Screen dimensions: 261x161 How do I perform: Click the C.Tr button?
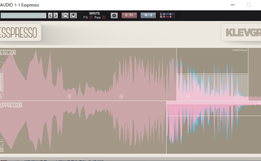(129, 15)
